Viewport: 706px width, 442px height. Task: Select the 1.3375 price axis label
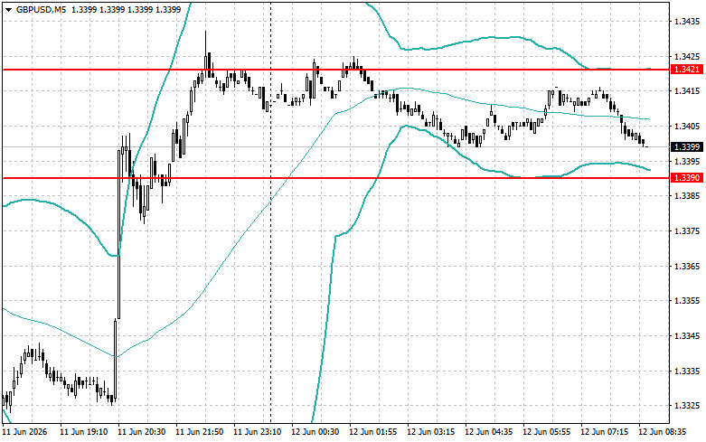click(x=687, y=230)
